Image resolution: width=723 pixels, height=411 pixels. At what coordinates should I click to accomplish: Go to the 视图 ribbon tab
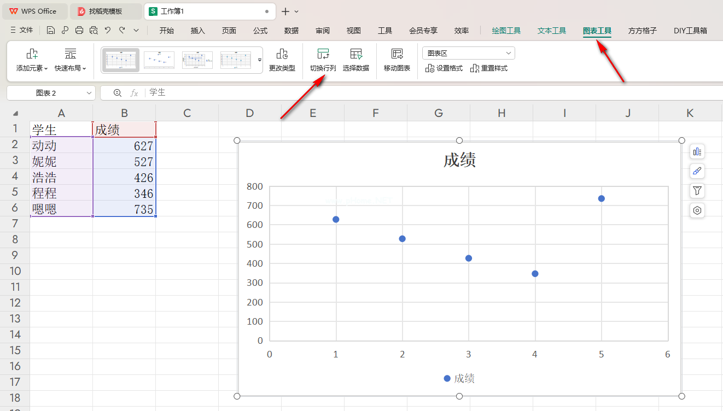click(x=354, y=31)
